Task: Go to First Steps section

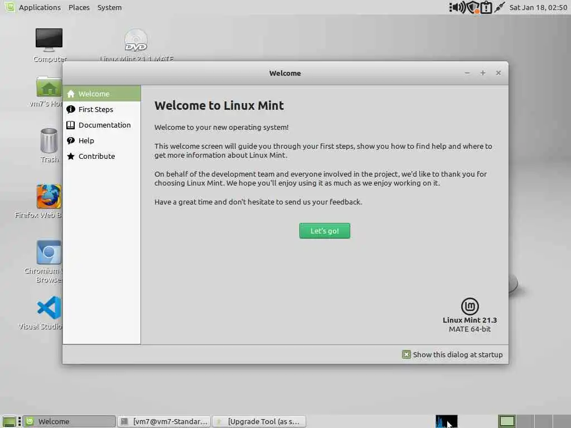Action: pos(101,109)
